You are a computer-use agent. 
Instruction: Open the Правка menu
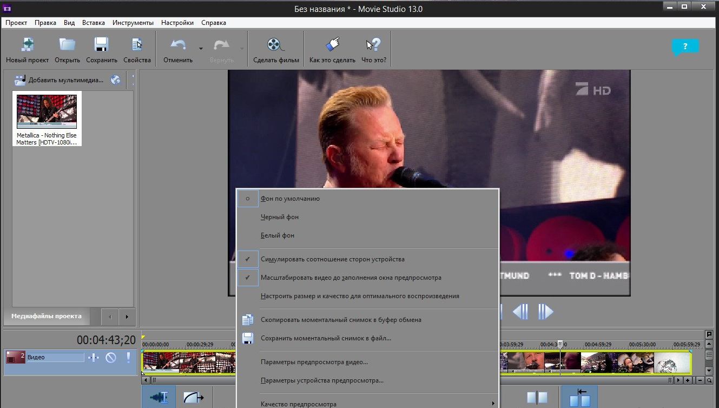(45, 23)
